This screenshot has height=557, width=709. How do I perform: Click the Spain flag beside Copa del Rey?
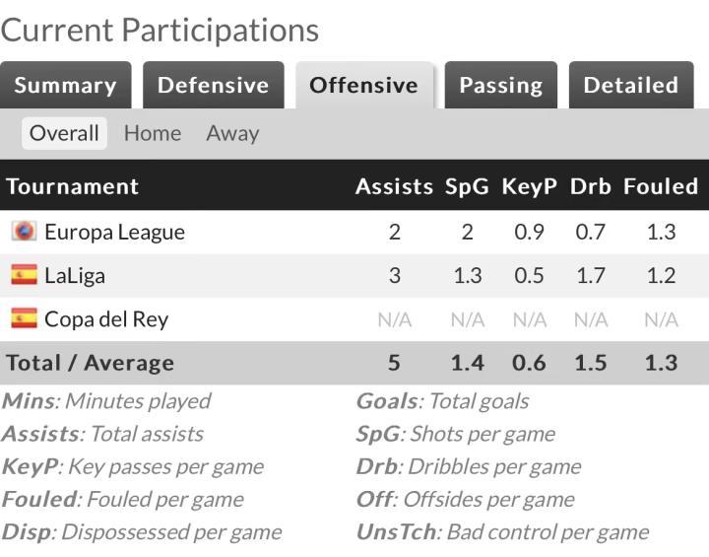[x=24, y=318]
